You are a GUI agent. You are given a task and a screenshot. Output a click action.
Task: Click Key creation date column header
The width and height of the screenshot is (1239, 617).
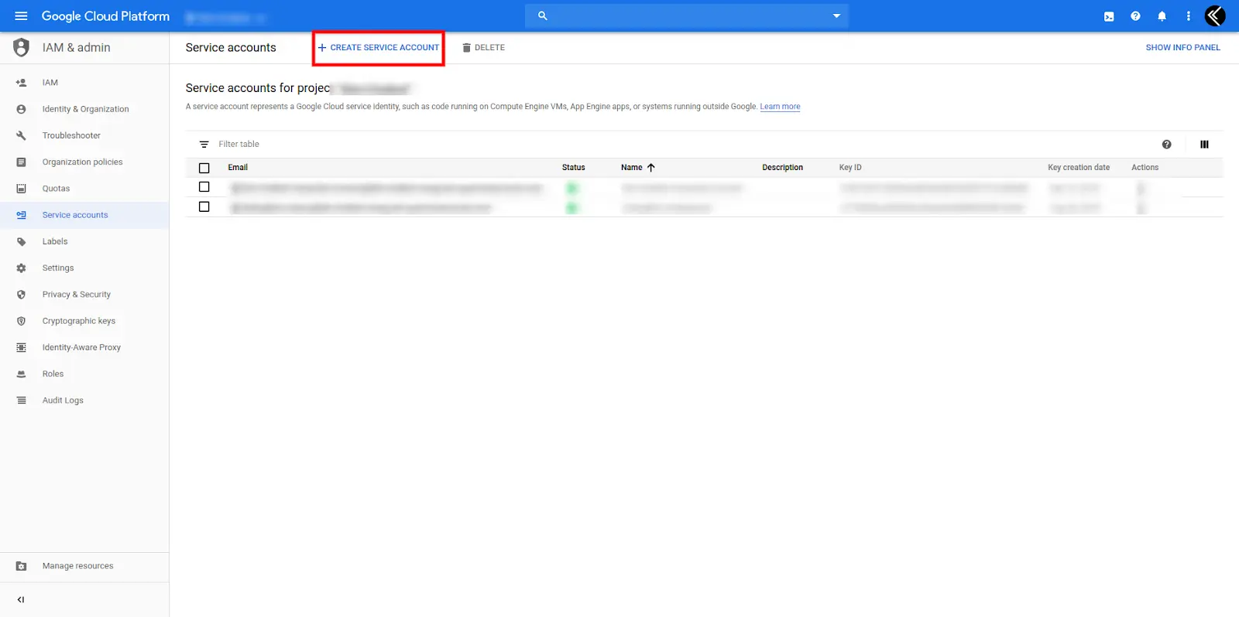[x=1079, y=168]
